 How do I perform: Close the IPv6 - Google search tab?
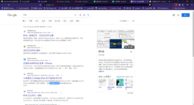coord(147,2)
